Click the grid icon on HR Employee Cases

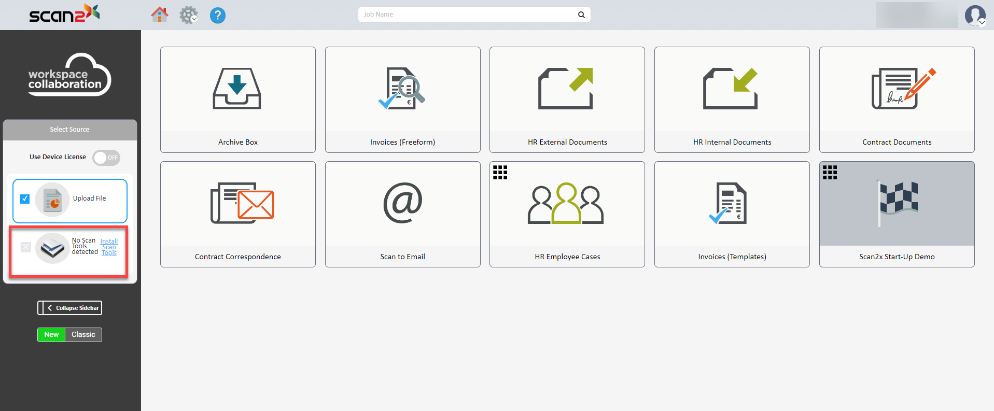click(x=500, y=173)
